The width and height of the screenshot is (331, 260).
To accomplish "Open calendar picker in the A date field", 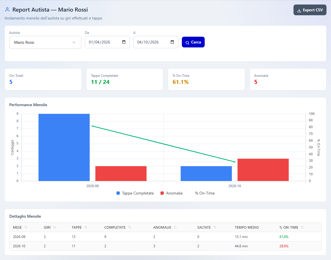I will [172, 42].
